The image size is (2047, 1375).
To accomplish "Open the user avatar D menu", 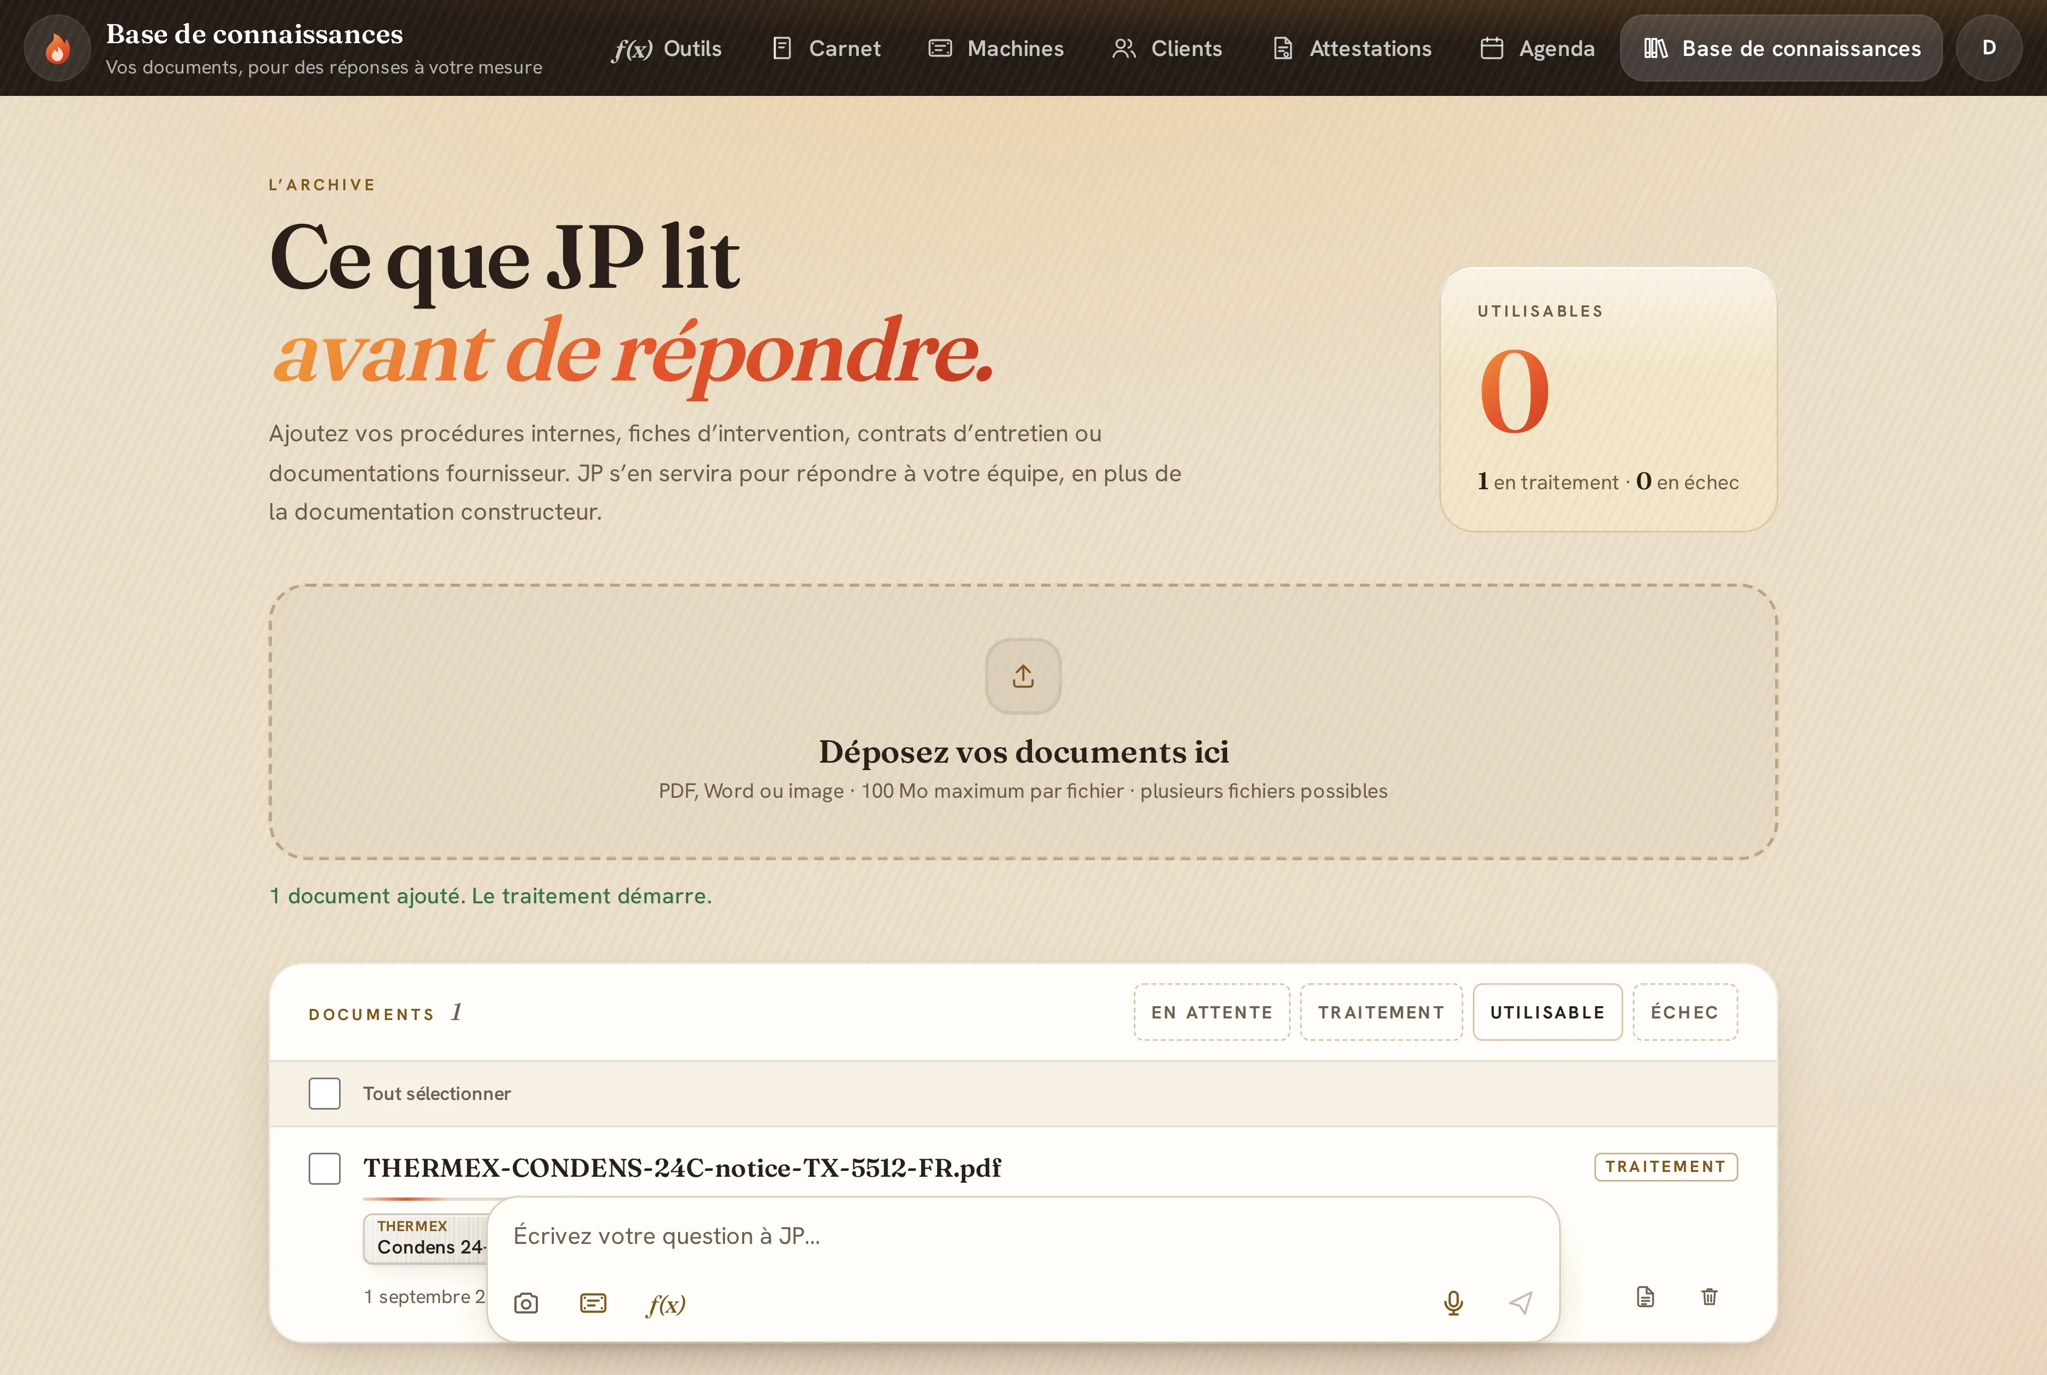I will [x=1989, y=48].
